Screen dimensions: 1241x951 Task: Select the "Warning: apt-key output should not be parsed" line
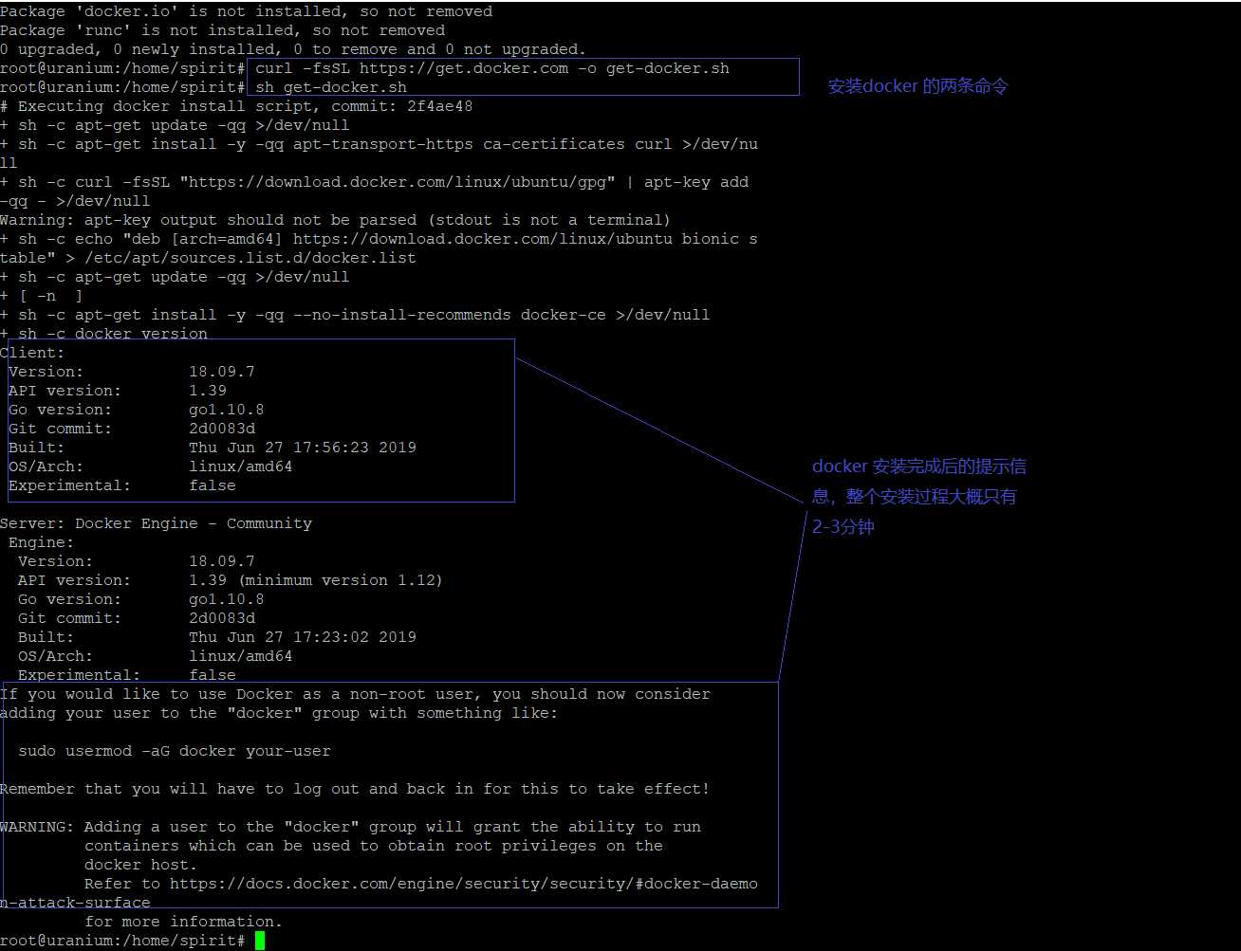336,220
